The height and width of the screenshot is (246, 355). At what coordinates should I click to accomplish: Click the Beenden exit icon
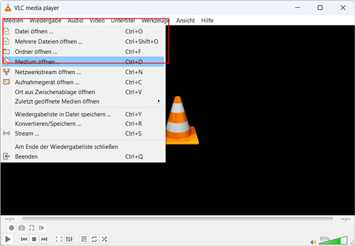7,156
